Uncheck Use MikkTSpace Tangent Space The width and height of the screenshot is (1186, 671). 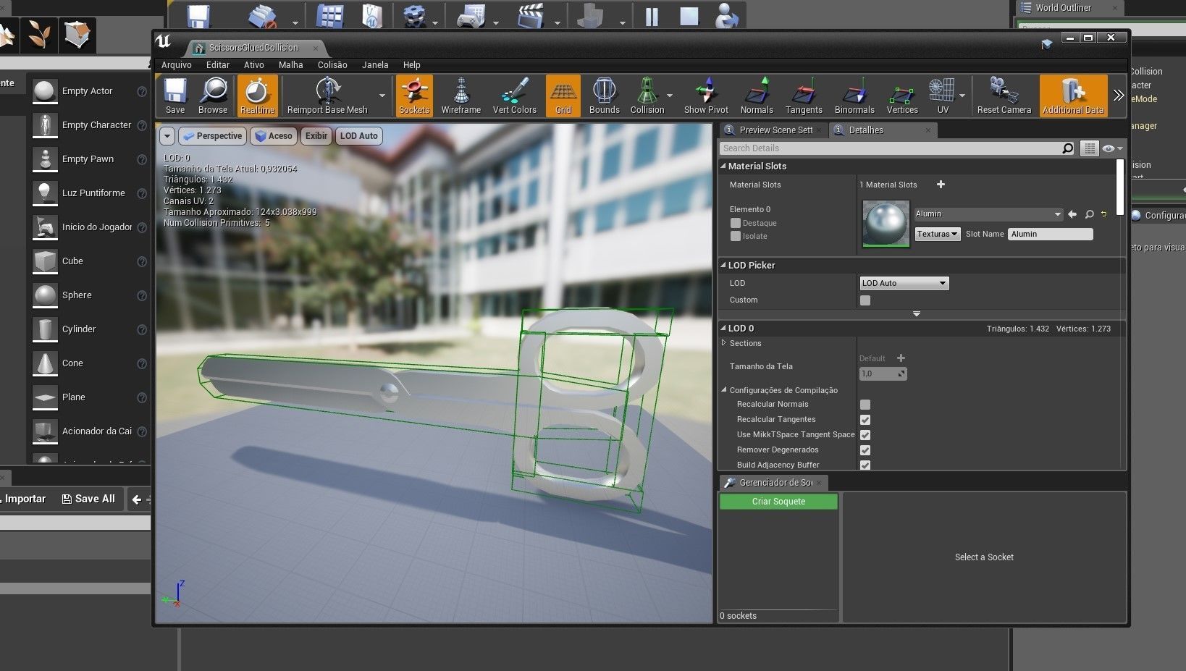[x=865, y=435]
